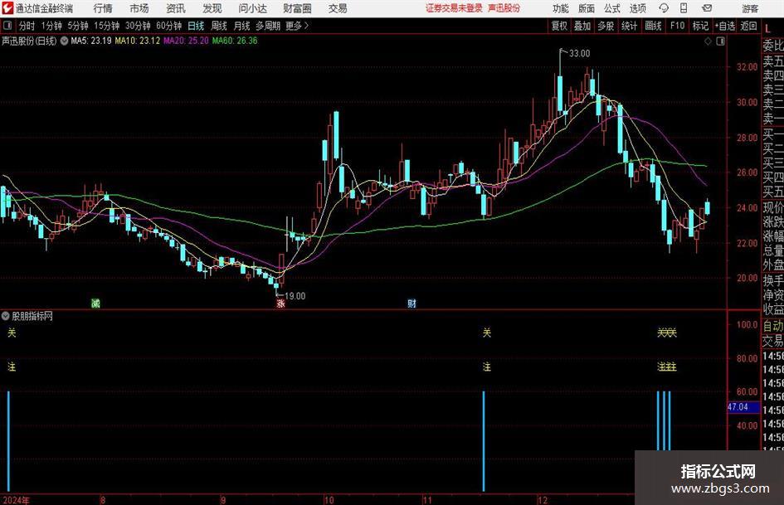
Task: Click the MA60: 26.36 indicator label
Action: tap(235, 41)
